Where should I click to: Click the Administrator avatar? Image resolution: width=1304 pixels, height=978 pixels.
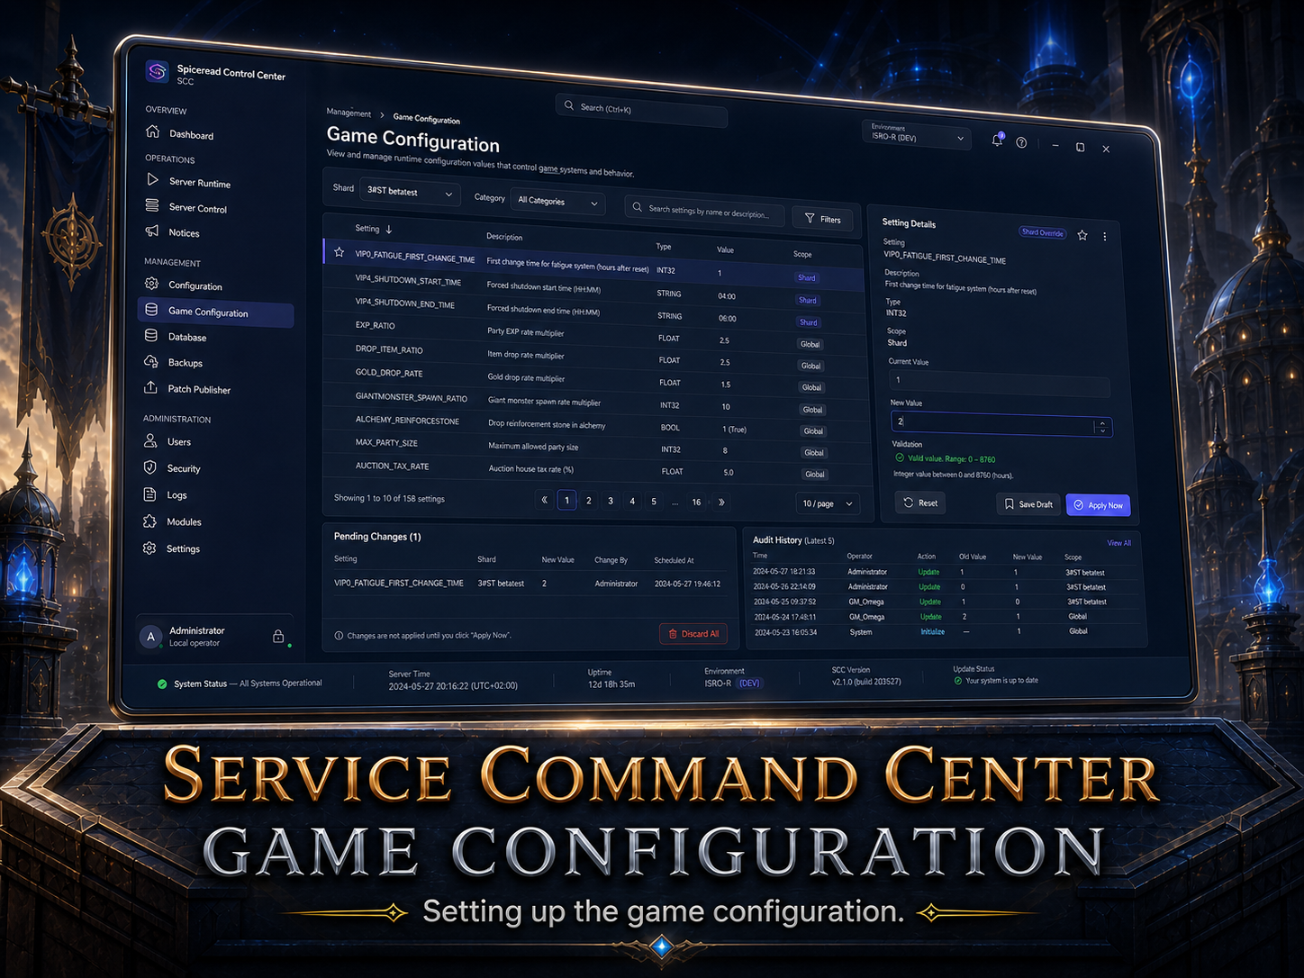(150, 637)
